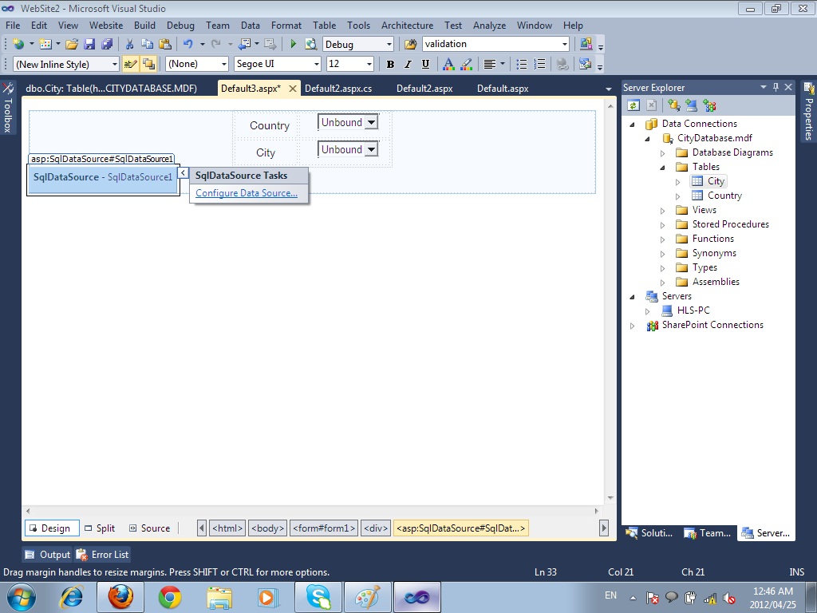This screenshot has height=613, width=817.
Task: Open the Properties side panel
Action: point(809,111)
